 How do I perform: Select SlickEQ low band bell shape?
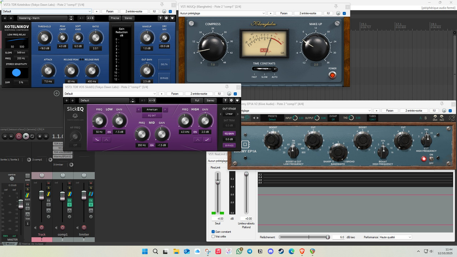pyautogui.click(x=107, y=140)
